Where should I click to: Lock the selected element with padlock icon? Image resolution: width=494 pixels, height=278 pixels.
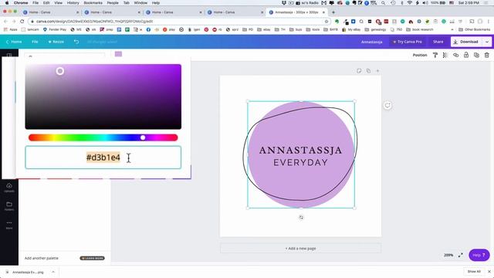coord(466,55)
